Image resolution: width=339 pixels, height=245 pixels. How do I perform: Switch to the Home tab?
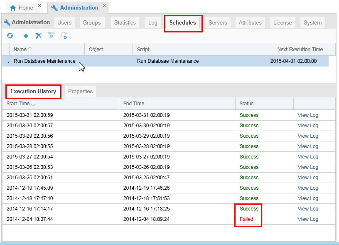[x=24, y=8]
